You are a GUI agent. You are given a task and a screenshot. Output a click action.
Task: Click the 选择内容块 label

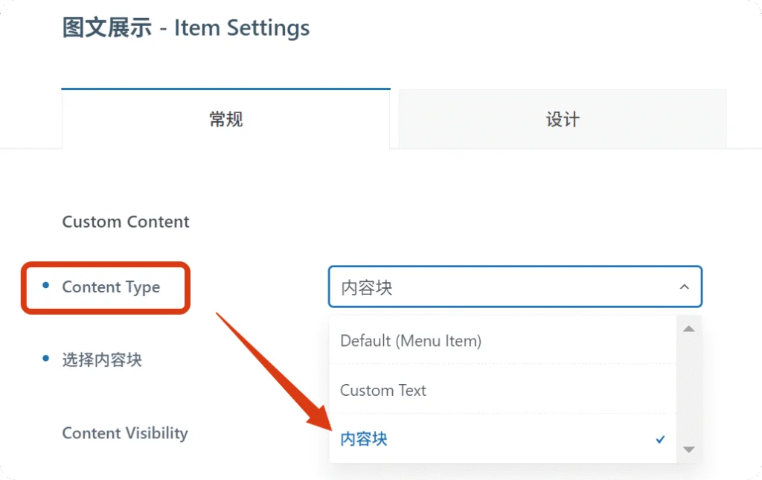102,360
